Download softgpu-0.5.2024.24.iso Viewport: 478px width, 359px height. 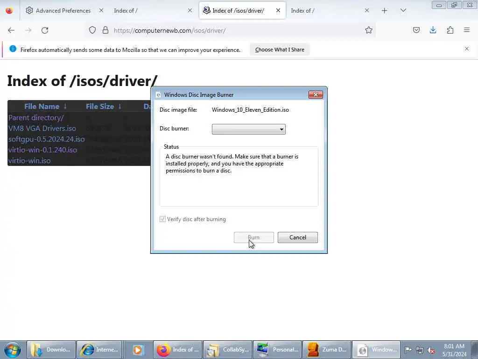46,139
